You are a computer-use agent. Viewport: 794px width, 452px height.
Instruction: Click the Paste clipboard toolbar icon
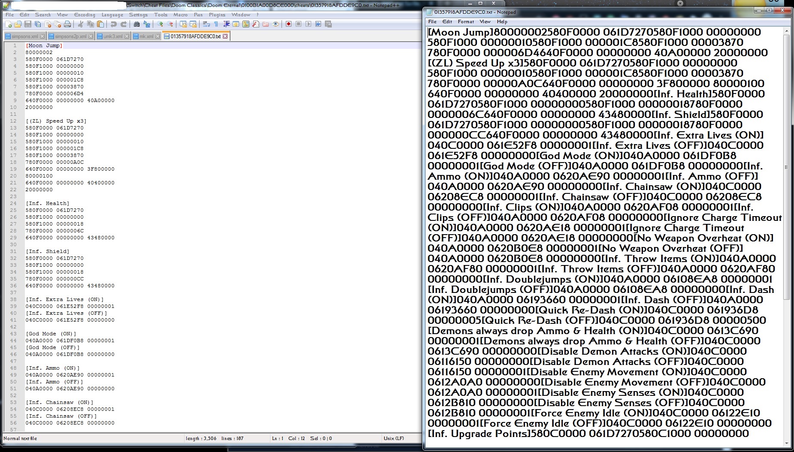[100, 24]
